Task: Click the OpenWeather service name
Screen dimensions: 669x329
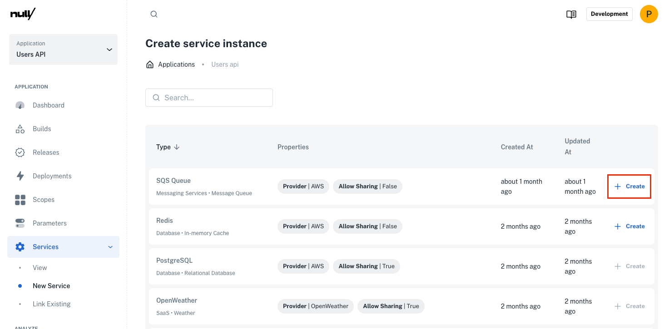Action: [x=177, y=300]
